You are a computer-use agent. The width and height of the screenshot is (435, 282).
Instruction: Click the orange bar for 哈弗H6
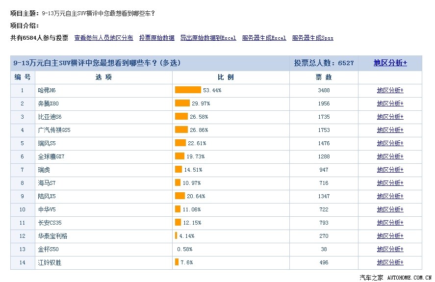point(188,90)
